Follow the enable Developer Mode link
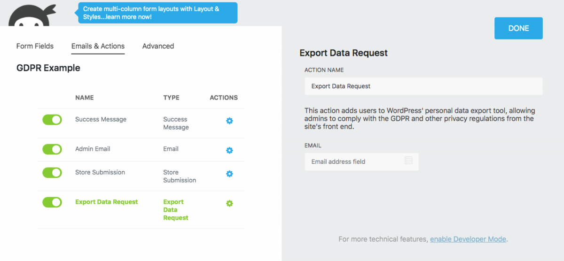Screen dimensions: 564x261 pyautogui.click(x=468, y=239)
